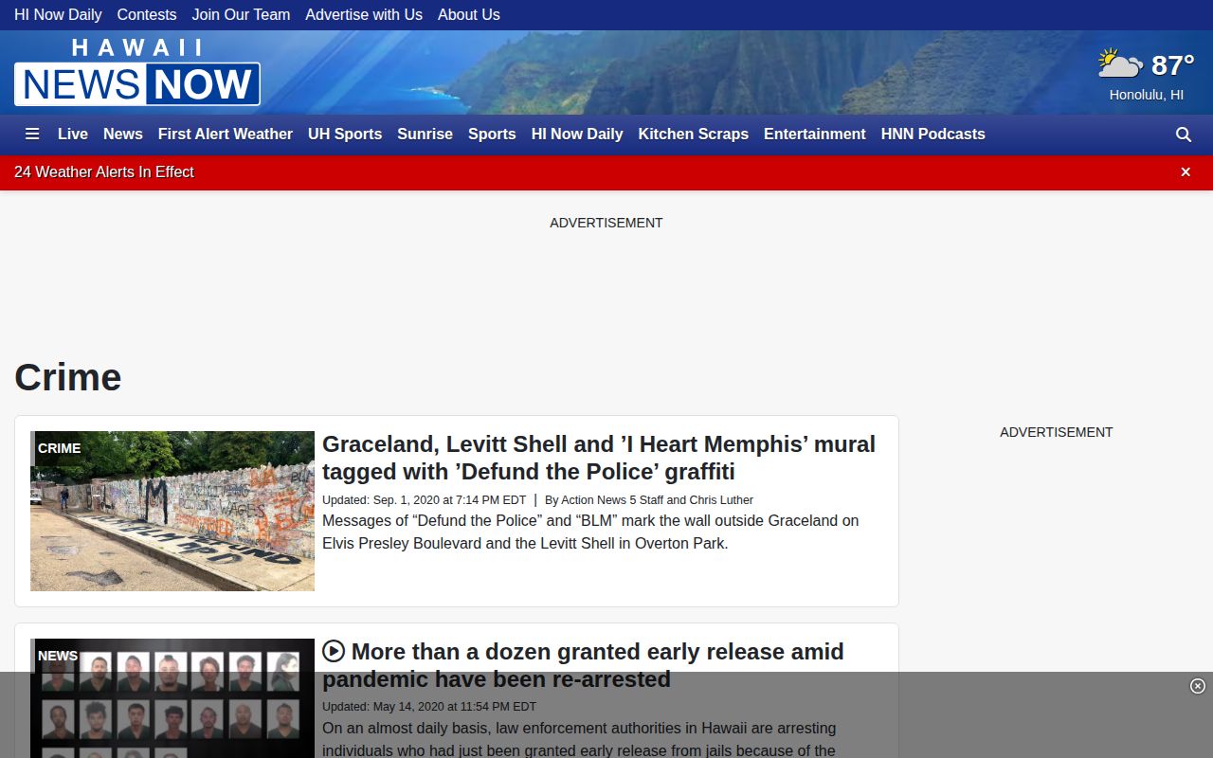Viewport: 1213px width, 758px height.
Task: Click HI Now Daily top bar link
Action: pos(58,15)
